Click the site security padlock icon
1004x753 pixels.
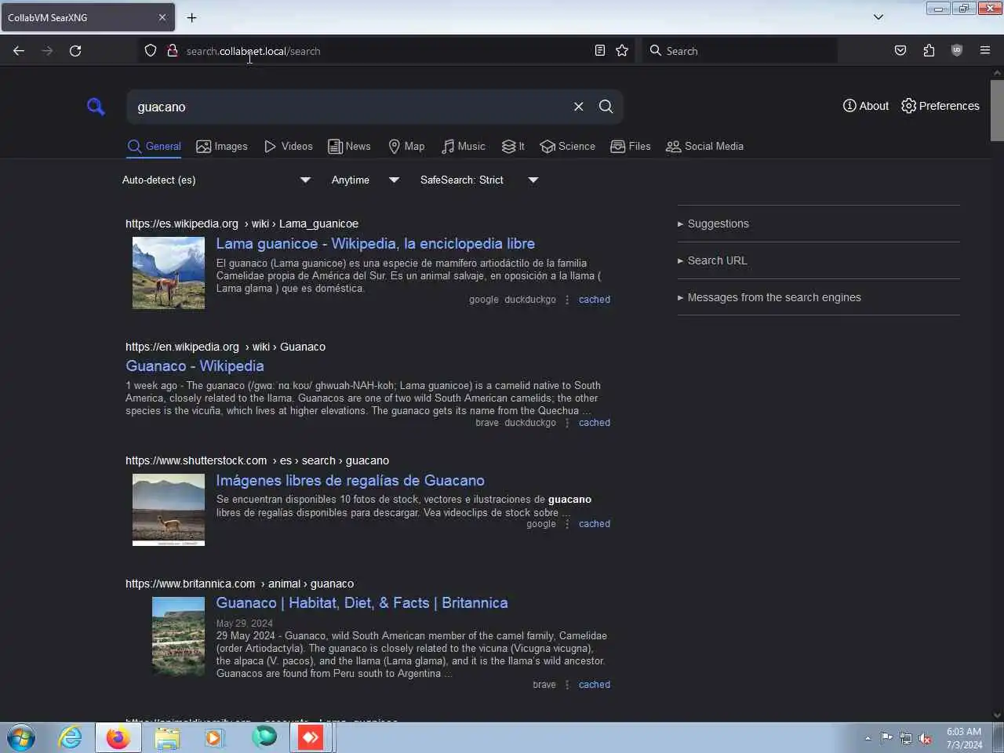click(172, 51)
